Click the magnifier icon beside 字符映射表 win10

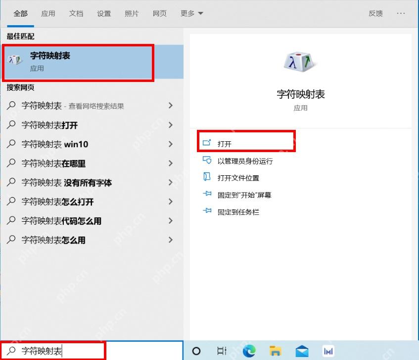coord(11,144)
